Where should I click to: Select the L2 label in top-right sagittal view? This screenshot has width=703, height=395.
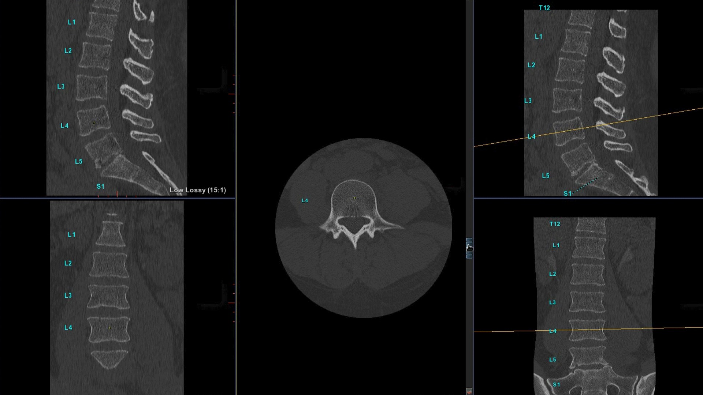(531, 65)
